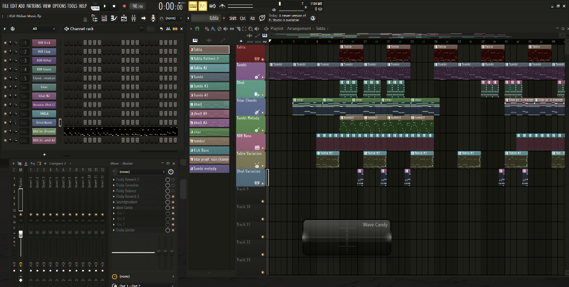Select the playlist paint brush tool
The width and height of the screenshot is (569, 287).
tap(213, 29)
